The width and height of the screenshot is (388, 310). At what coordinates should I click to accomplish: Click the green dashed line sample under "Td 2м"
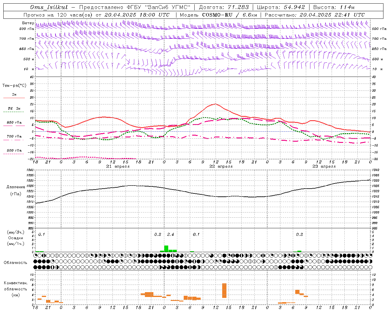tap(13, 112)
